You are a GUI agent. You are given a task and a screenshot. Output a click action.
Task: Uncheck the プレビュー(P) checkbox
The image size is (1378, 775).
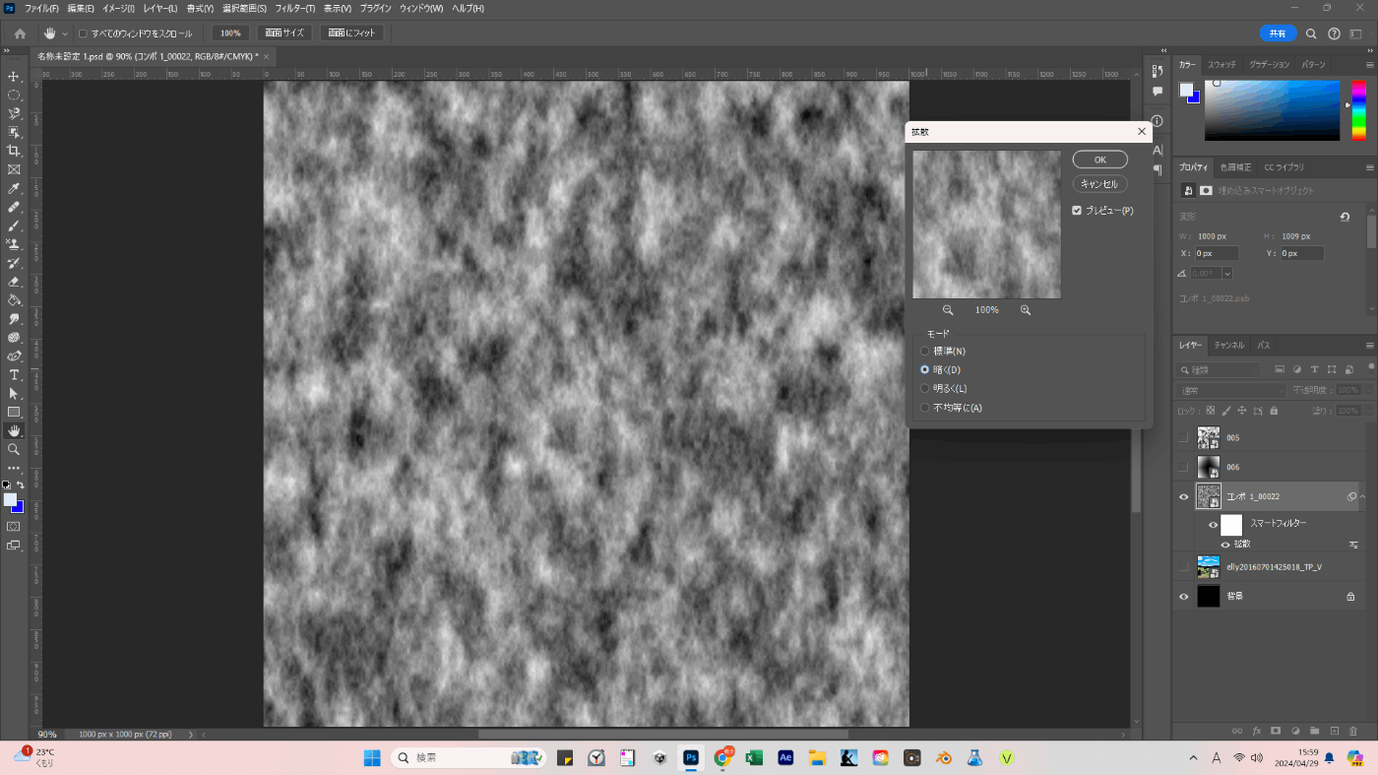point(1077,211)
